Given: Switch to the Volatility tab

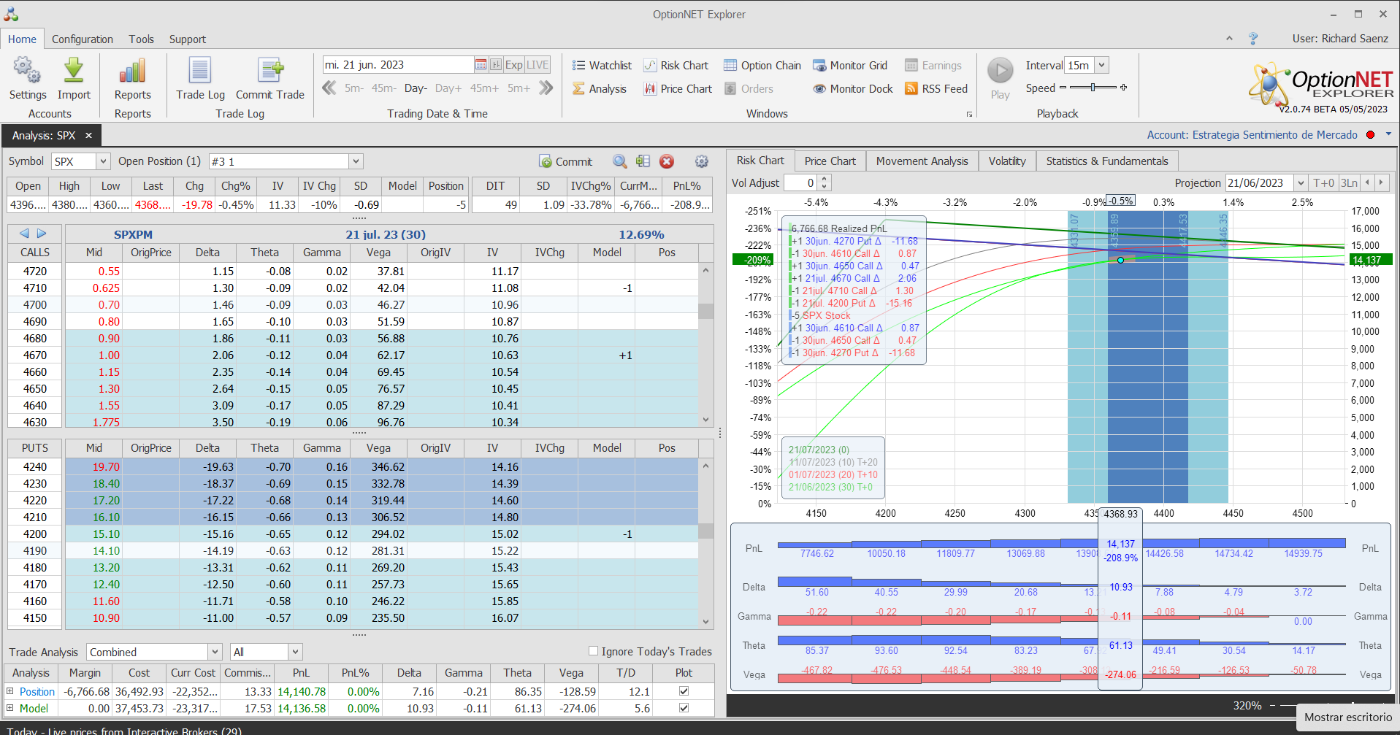Looking at the screenshot, I should coord(1006,161).
